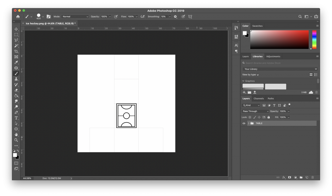This screenshot has height=196, width=332.
Task: Choose the Eraser tool
Action: (x=16, y=90)
